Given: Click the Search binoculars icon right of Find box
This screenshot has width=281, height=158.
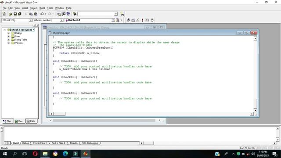Looking at the screenshot, I should pos(122,14).
